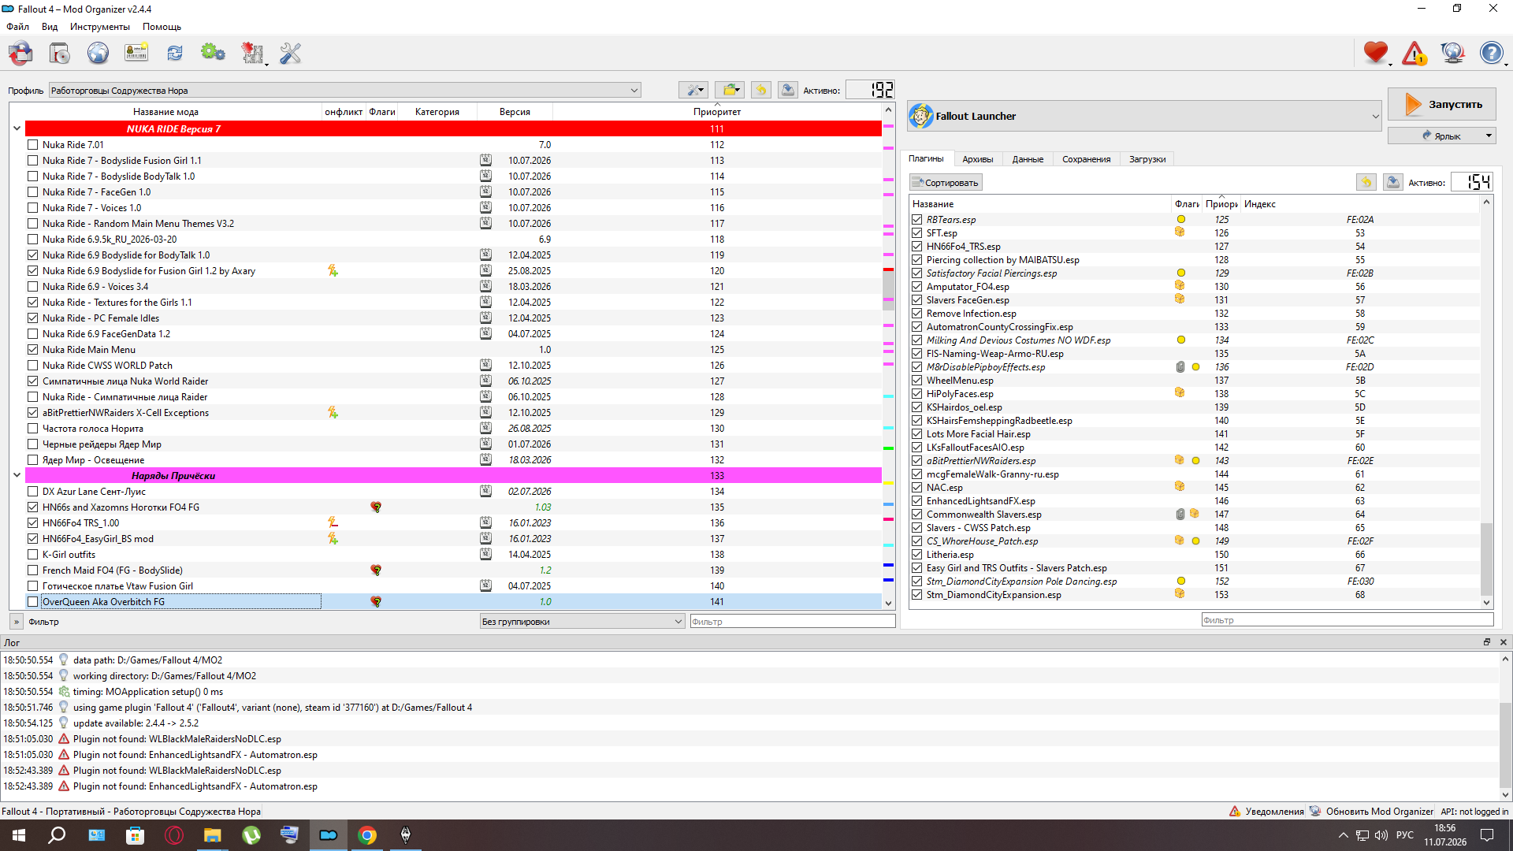Click Install Mod from archive icon
This screenshot has height=851, width=1513.
(60, 54)
